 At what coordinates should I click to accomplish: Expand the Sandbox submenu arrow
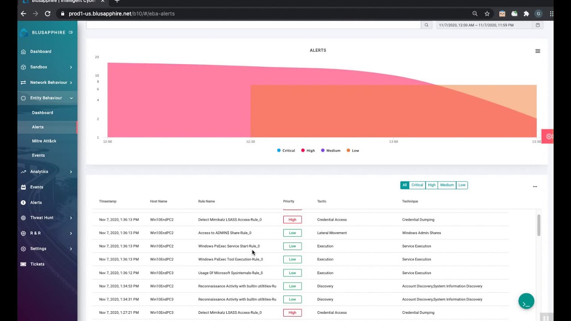click(x=71, y=67)
